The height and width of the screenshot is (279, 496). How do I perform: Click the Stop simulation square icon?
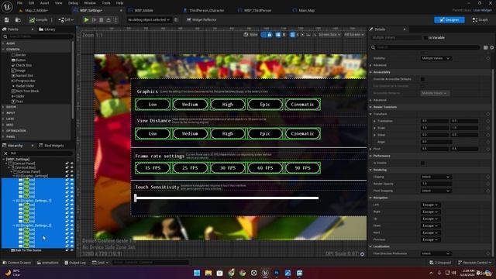point(102,20)
